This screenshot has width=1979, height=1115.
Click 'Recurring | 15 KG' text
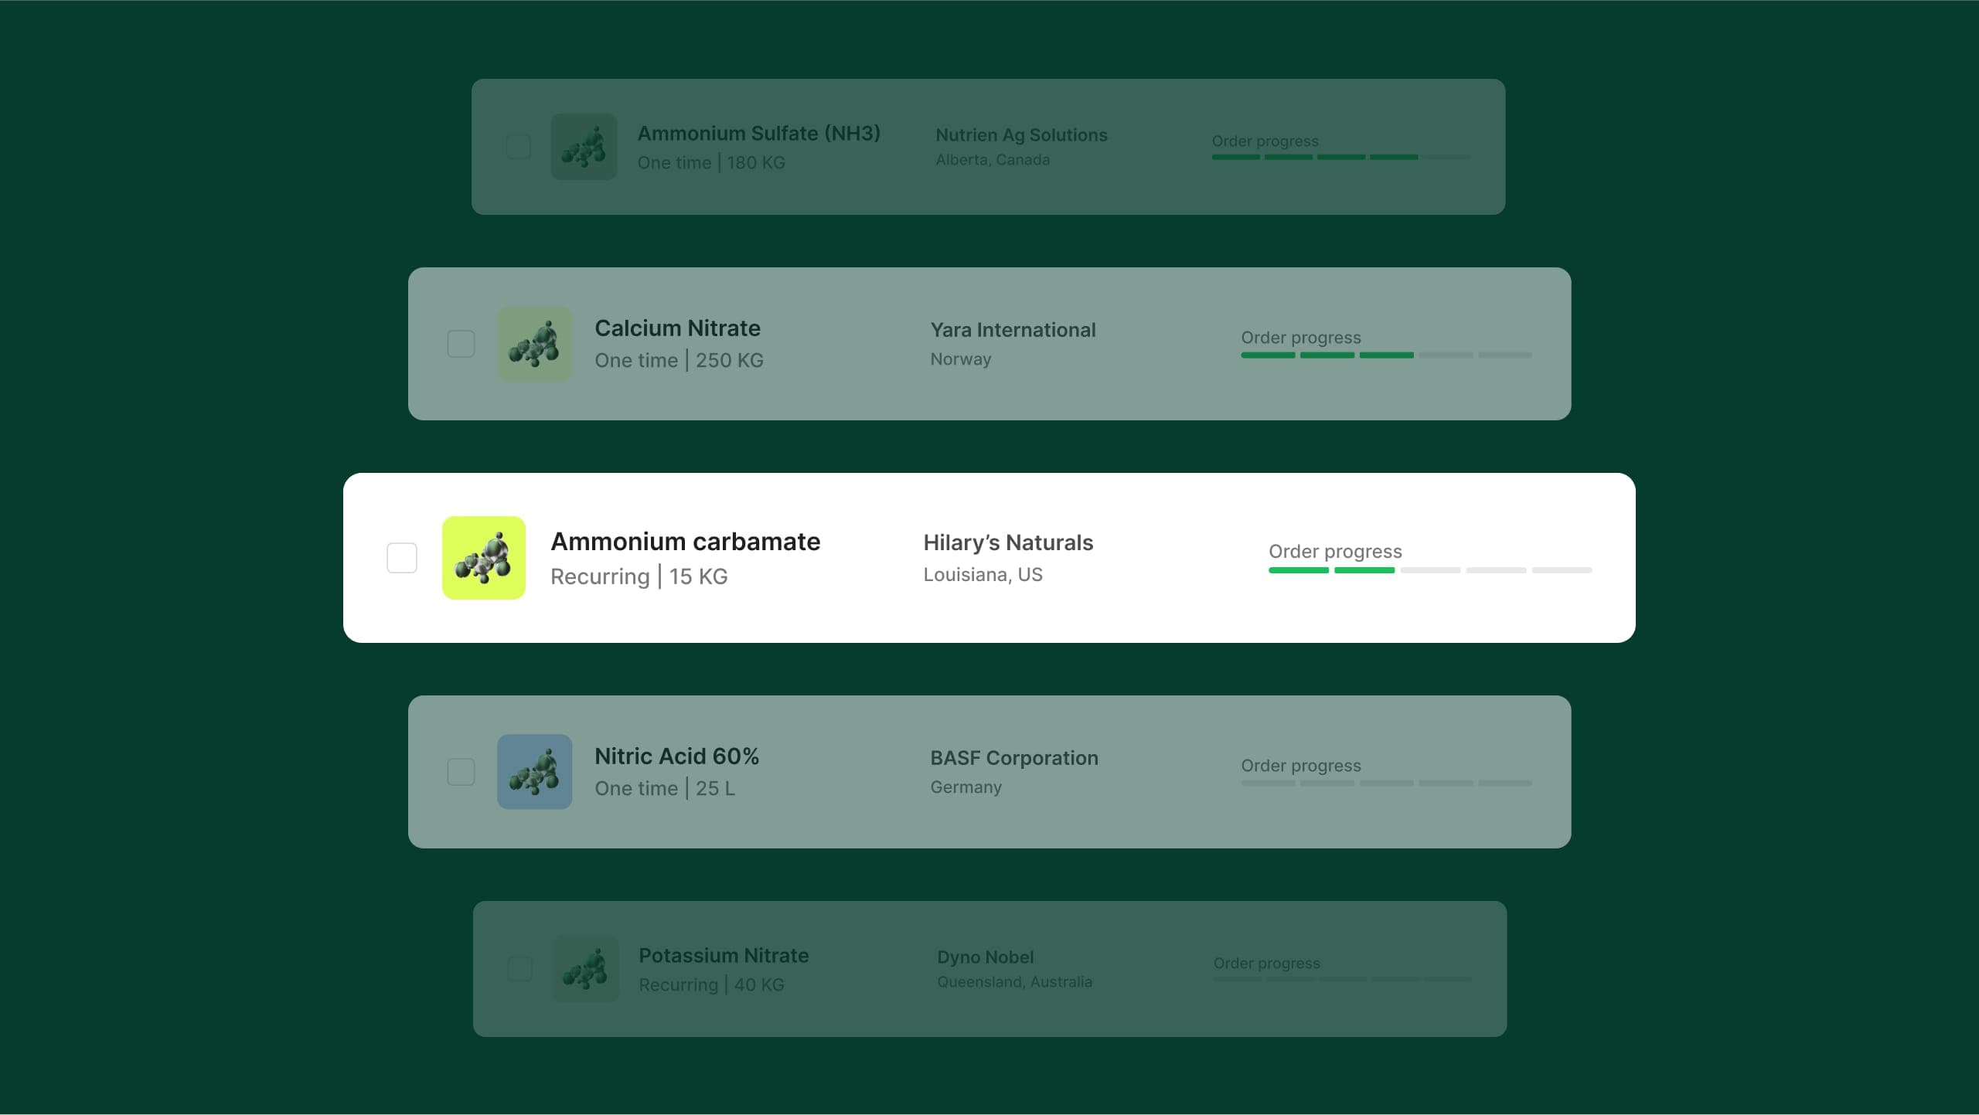coord(639,576)
